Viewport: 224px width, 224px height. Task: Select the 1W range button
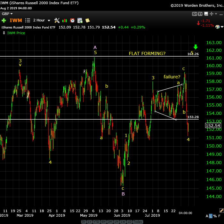(123, 221)
